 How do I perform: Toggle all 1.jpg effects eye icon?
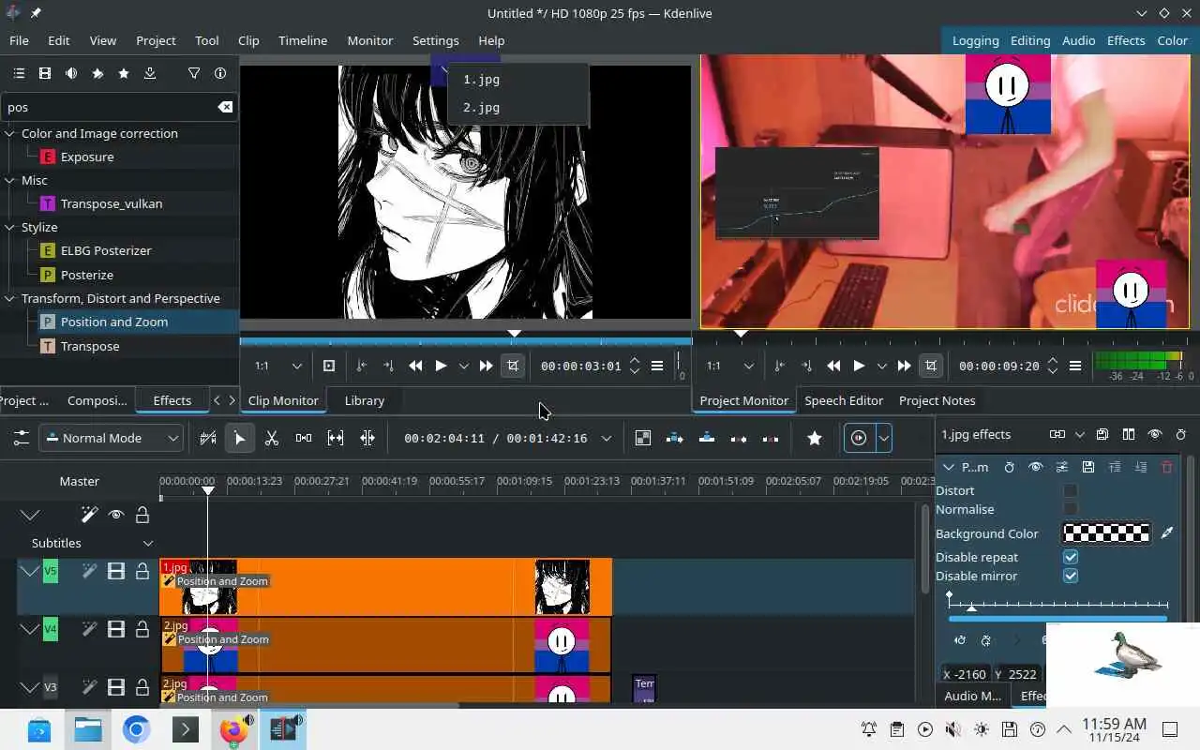[1155, 435]
